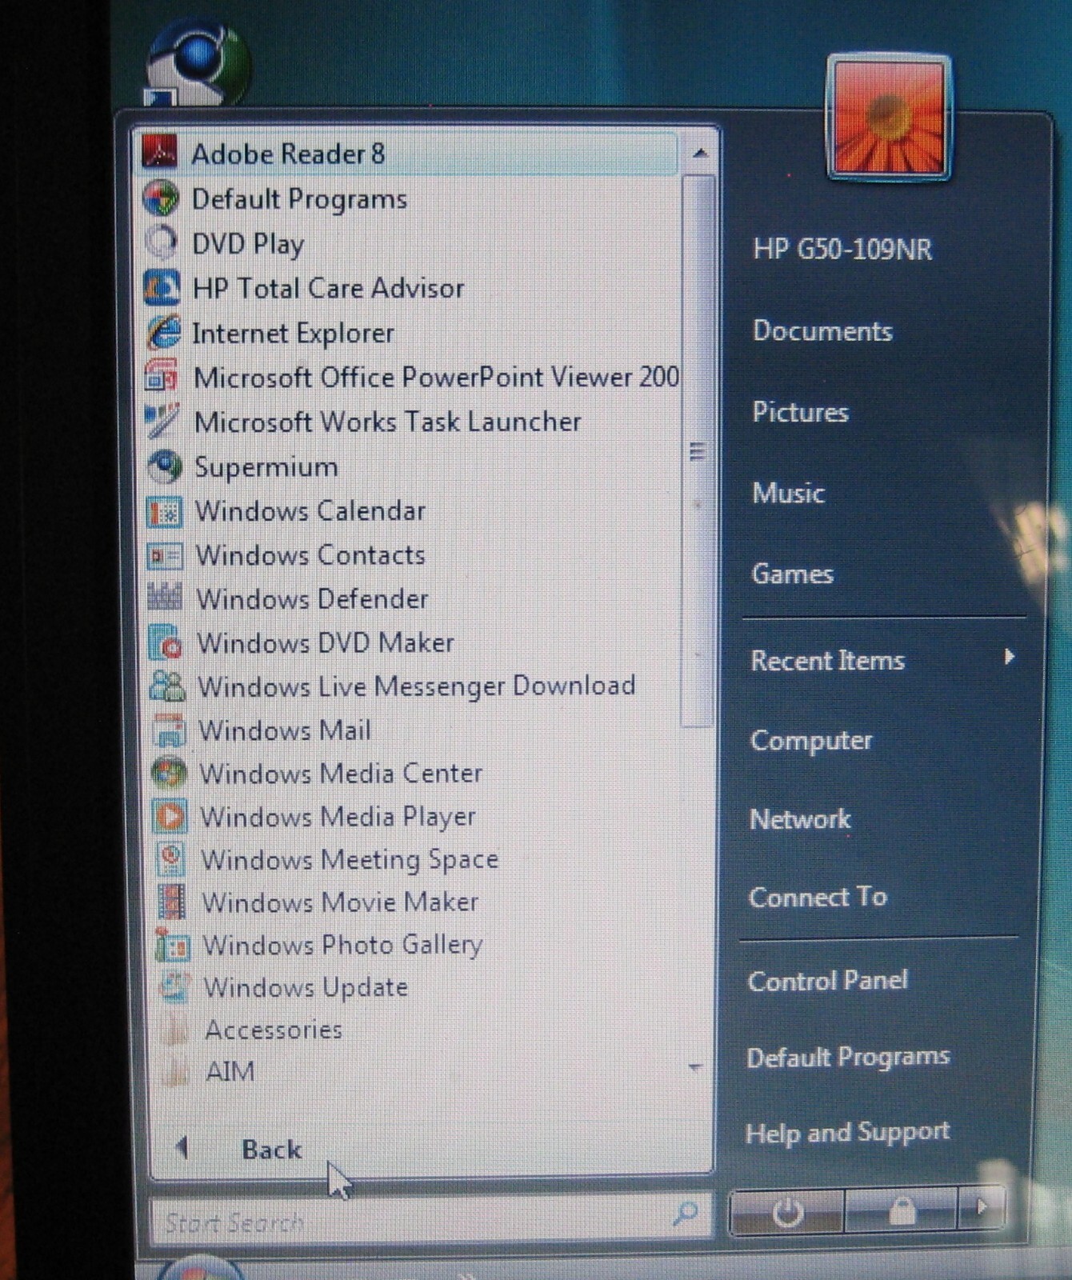Click Connect To entry
The height and width of the screenshot is (1280, 1072).
pos(818,897)
